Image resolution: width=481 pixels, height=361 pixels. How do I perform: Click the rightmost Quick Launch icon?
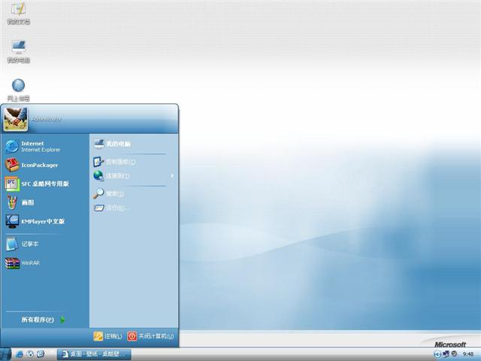click(x=41, y=354)
